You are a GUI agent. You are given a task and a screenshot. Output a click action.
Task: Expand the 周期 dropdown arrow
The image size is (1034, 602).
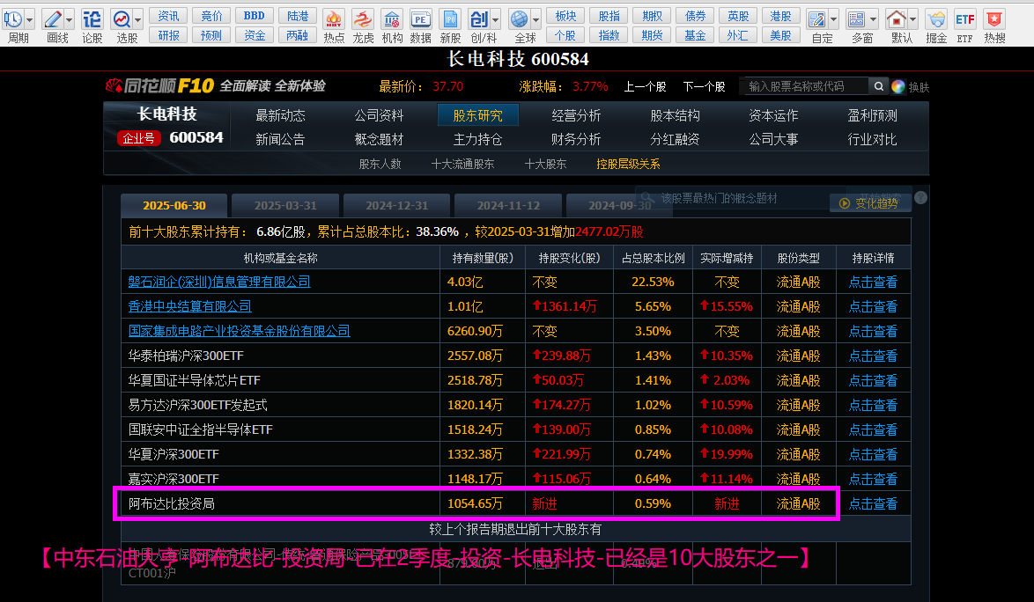tap(30, 19)
